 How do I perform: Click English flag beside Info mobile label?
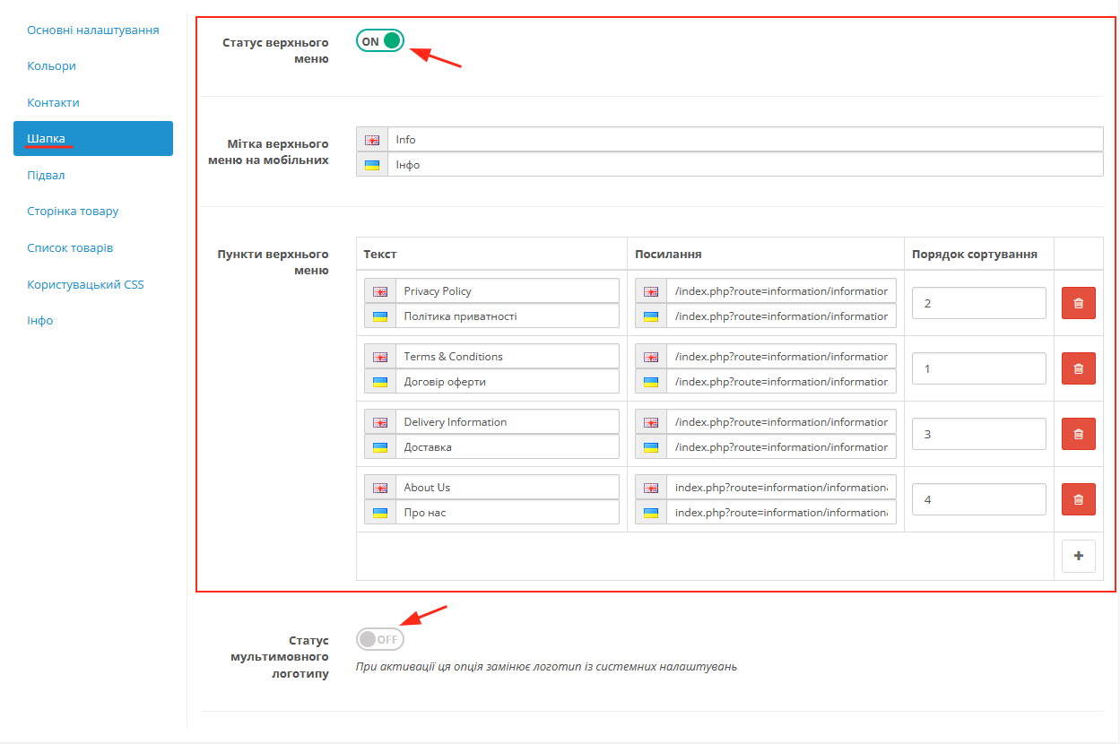(372, 140)
